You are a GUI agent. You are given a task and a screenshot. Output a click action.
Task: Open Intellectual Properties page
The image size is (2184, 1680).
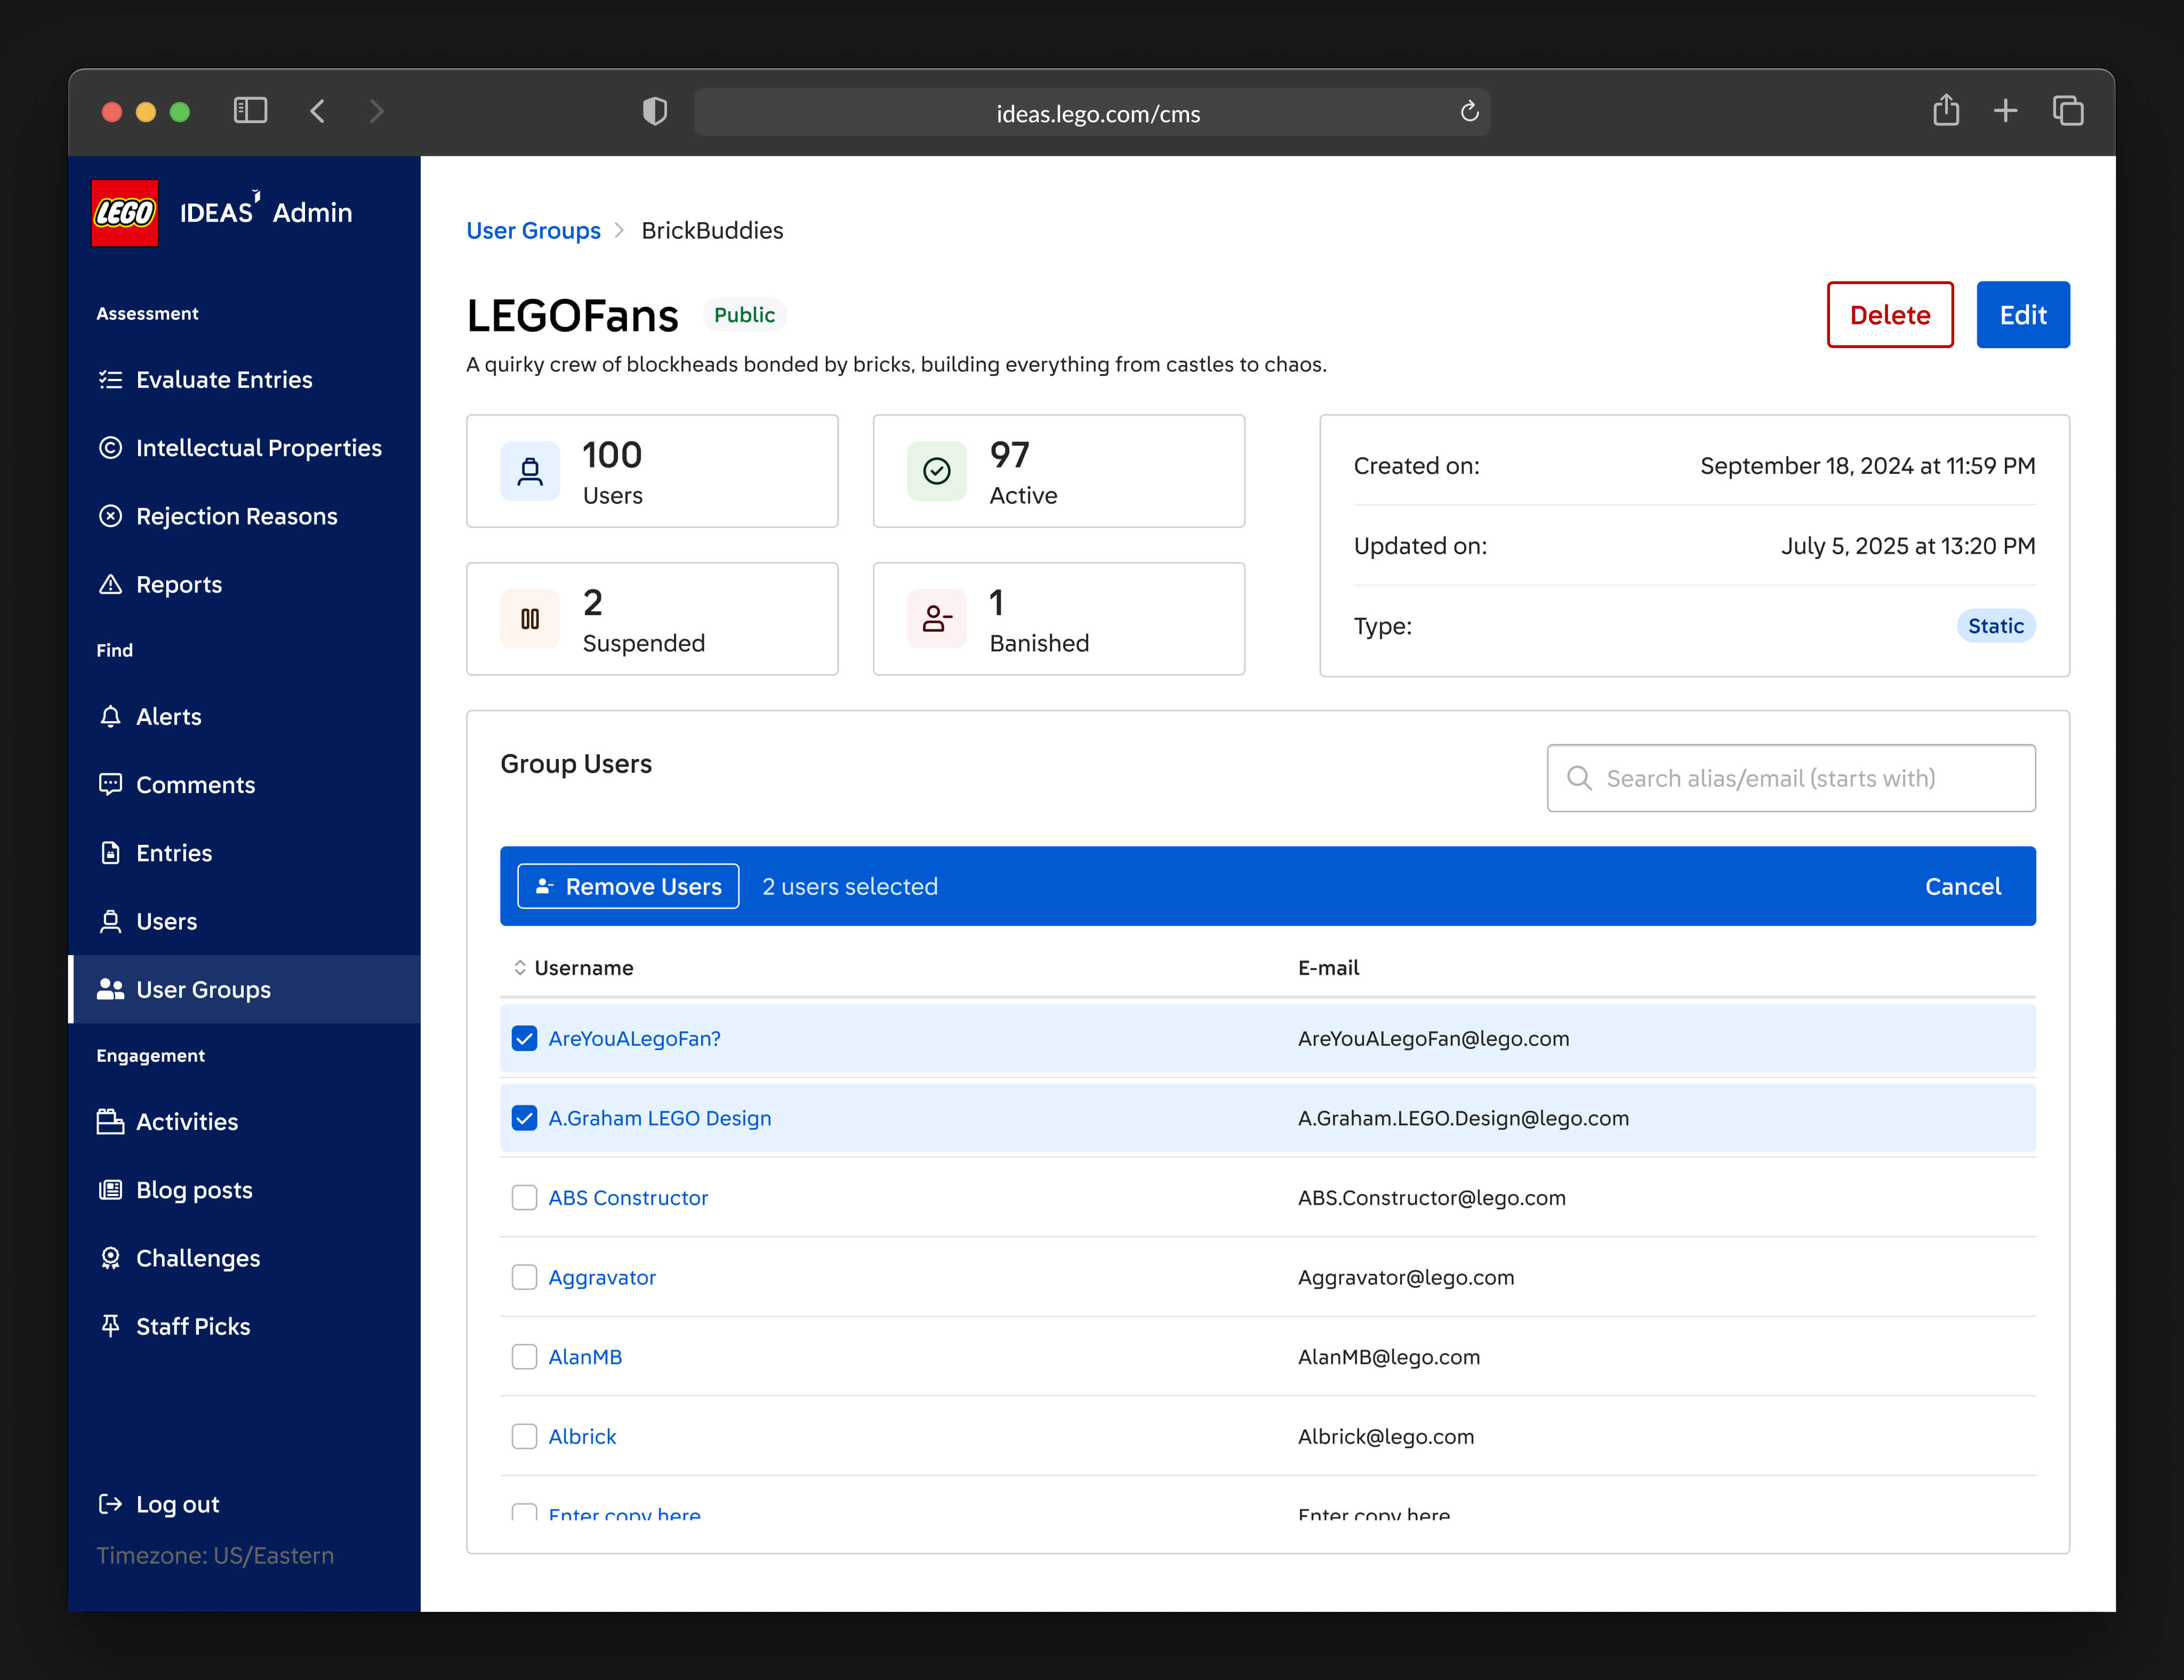(x=244, y=448)
